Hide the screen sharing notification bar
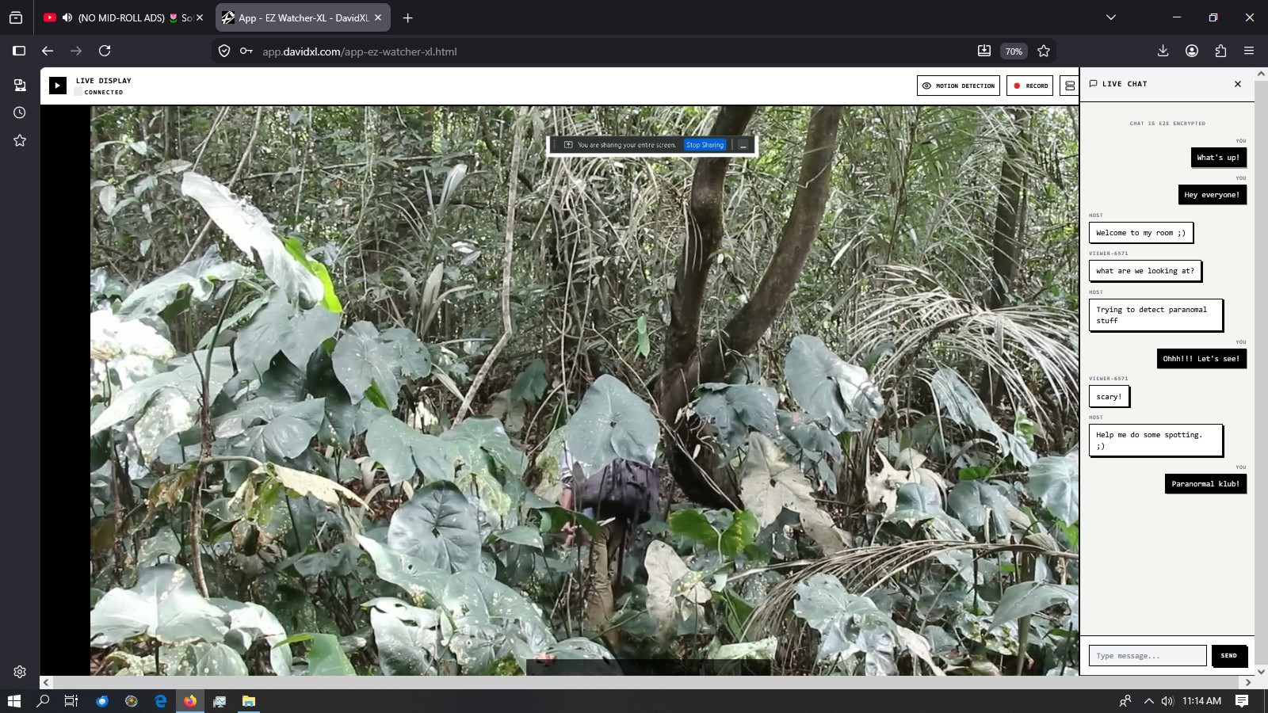The image size is (1268, 713). pos(743,145)
